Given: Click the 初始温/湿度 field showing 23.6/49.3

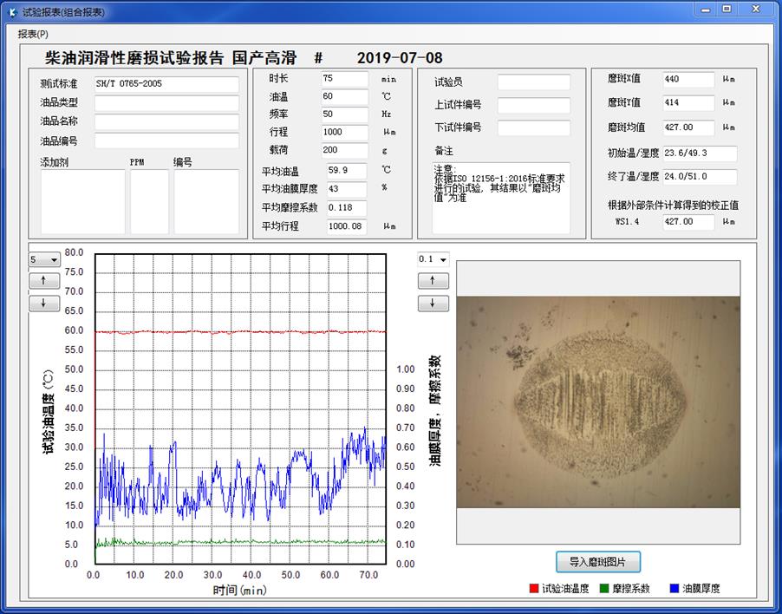Looking at the screenshot, I should click(x=701, y=153).
